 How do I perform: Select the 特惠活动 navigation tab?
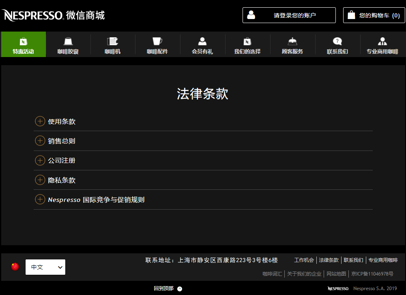pyautogui.click(x=24, y=45)
